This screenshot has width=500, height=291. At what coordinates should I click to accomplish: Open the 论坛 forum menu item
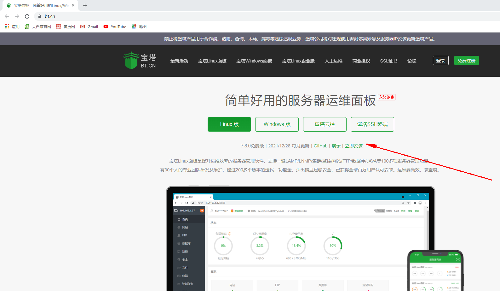tap(412, 61)
